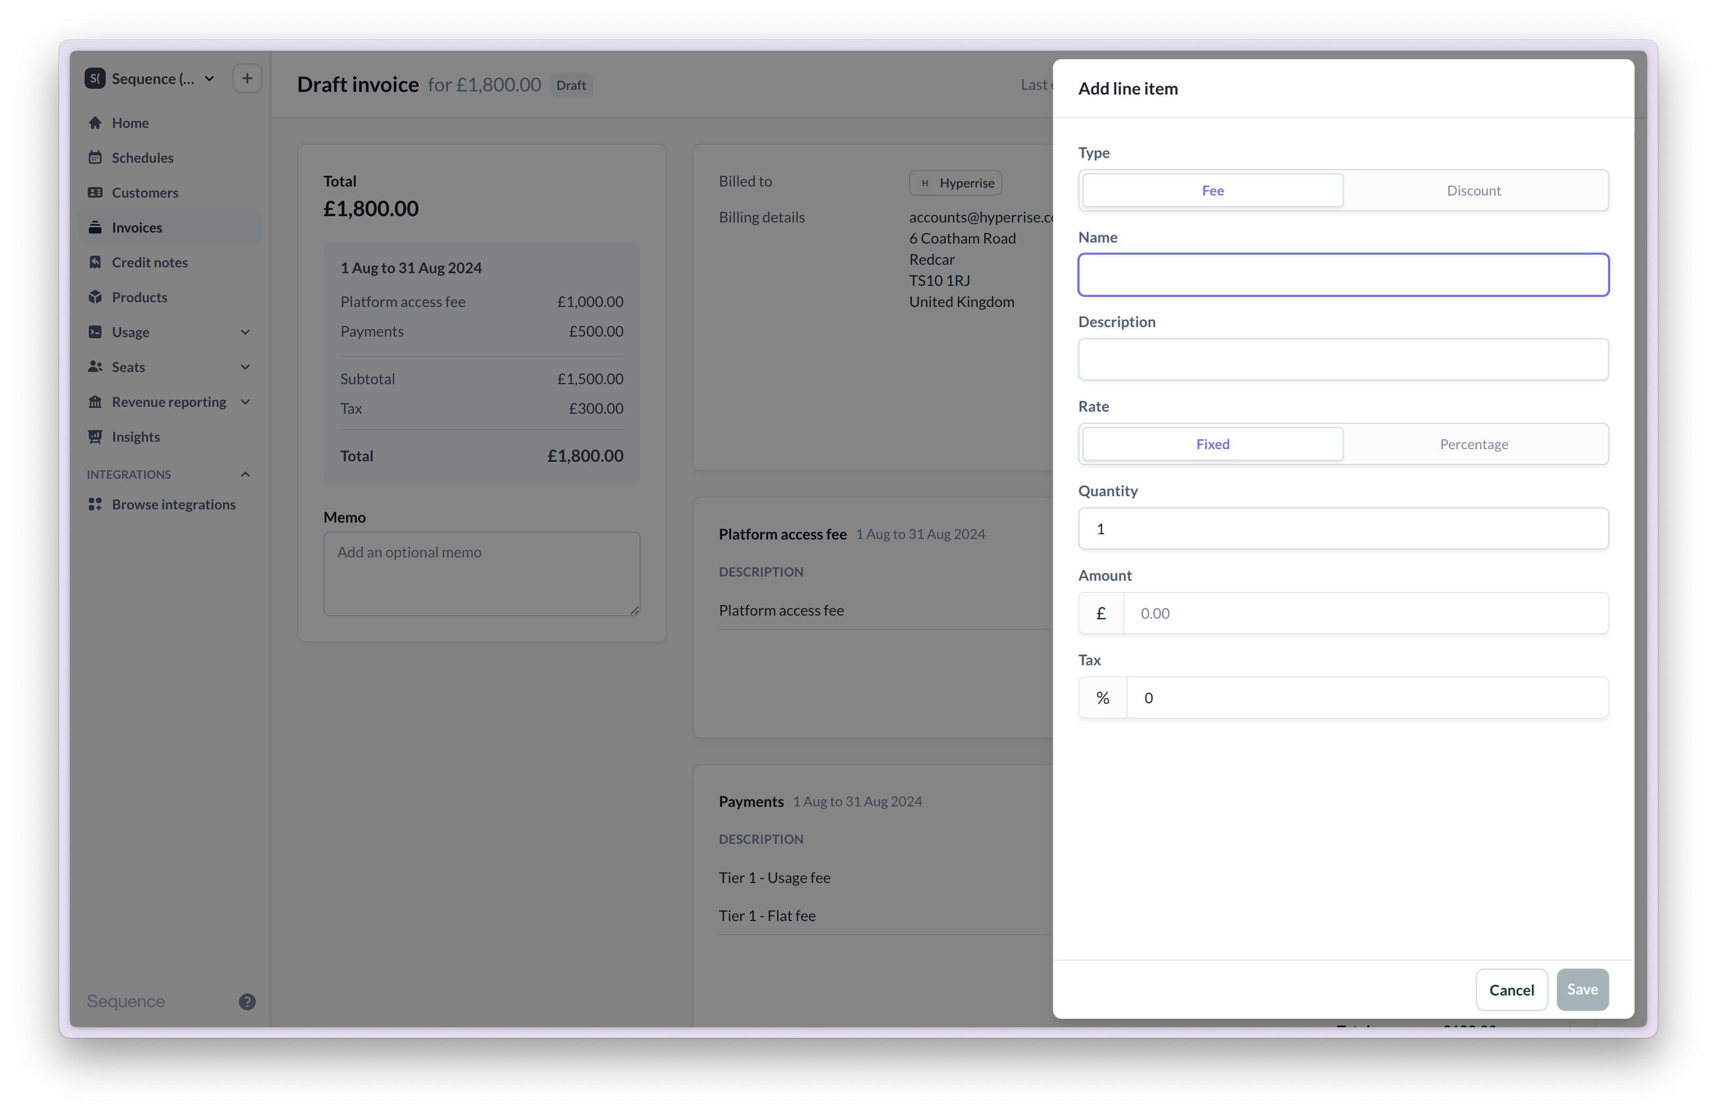Click the Subtotal £1,500.00 row
Viewport: 1717px width, 1116px height.
tap(482, 379)
